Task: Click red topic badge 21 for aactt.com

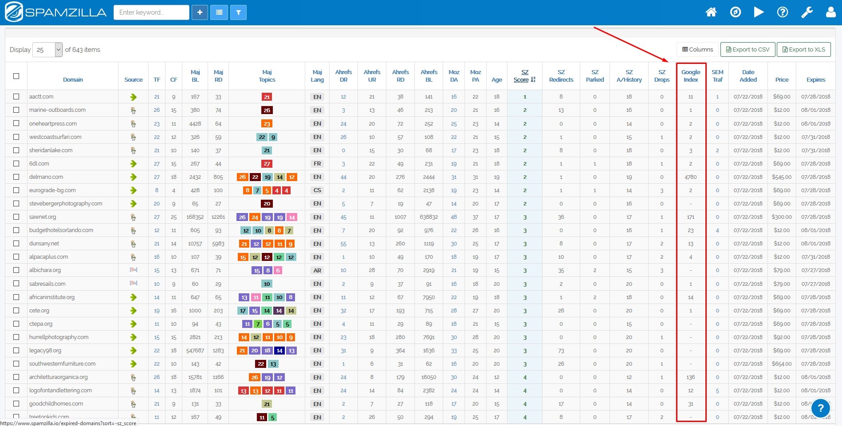Action: [x=267, y=97]
